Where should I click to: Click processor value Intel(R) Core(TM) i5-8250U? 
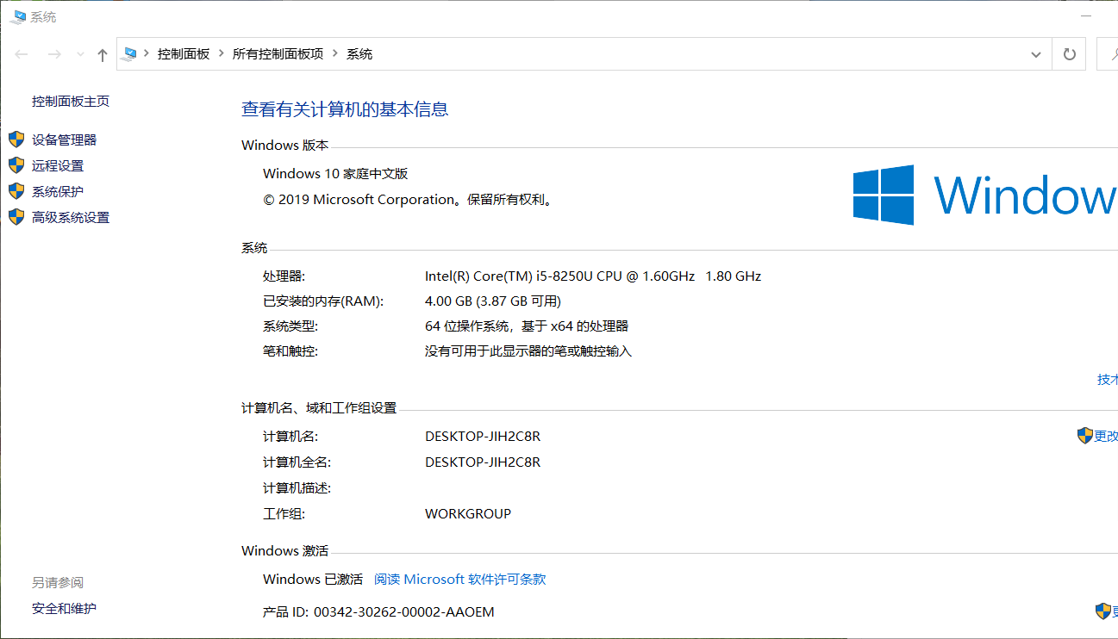point(593,276)
